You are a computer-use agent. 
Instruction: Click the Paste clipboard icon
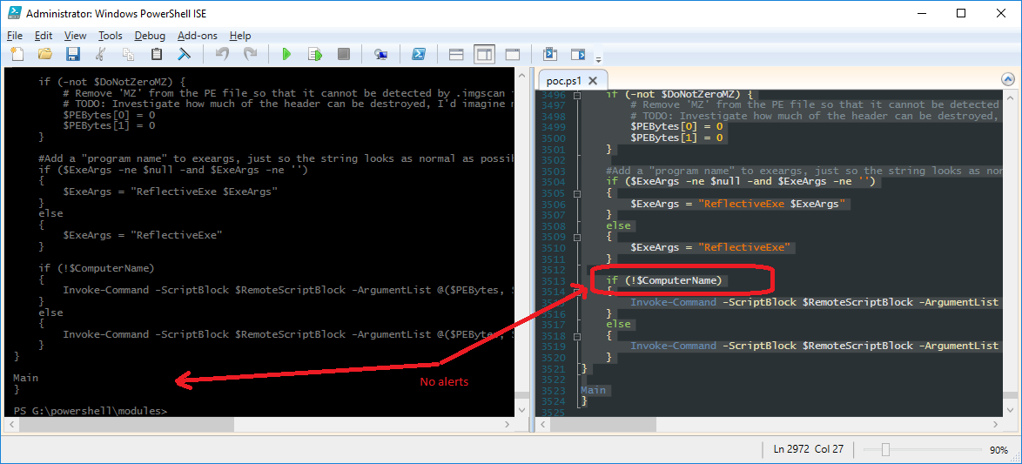coord(157,54)
